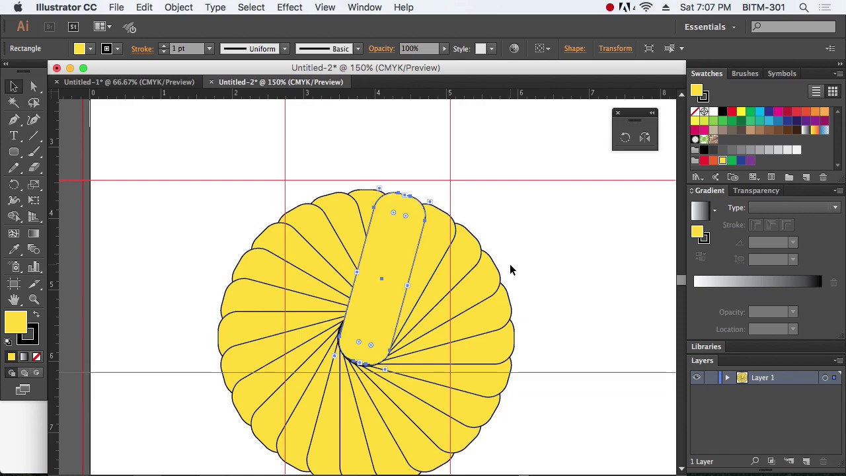Switch Swatches panel to thumbnail view
846x476 pixels.
click(833, 91)
